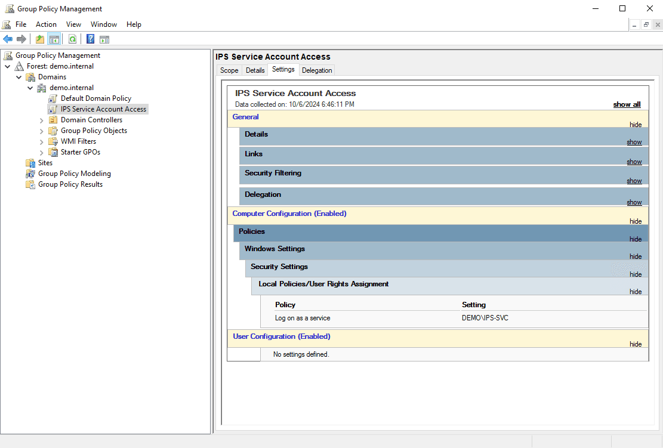Select Group Policy Modeling in the tree
This screenshot has height=448, width=663.
pos(75,173)
